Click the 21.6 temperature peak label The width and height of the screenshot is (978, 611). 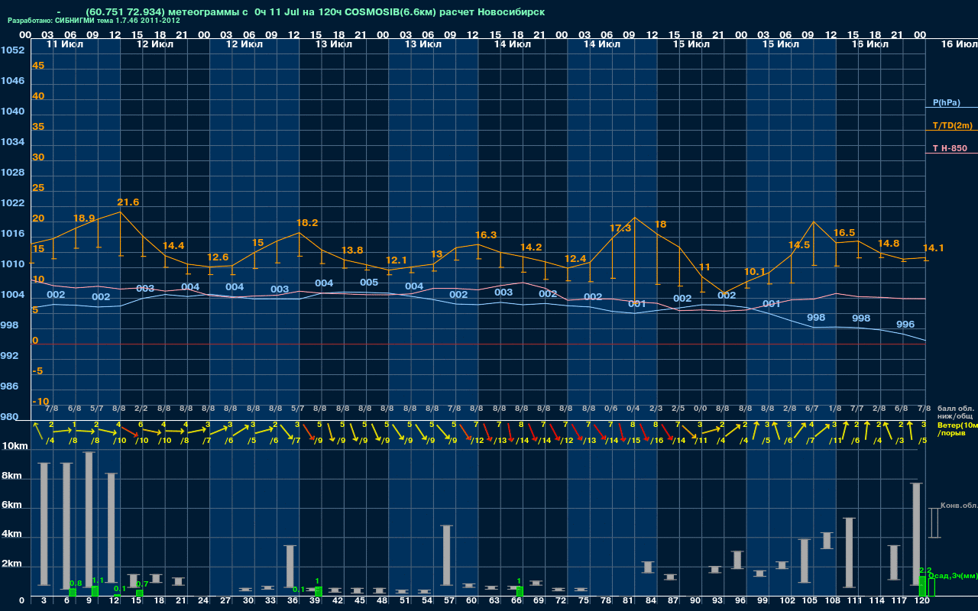click(x=128, y=202)
